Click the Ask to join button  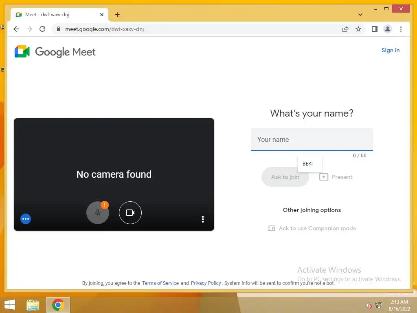click(x=285, y=177)
